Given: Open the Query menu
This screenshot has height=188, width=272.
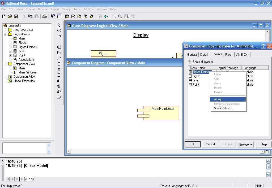Looking at the screenshot, I should [x=66, y=9].
